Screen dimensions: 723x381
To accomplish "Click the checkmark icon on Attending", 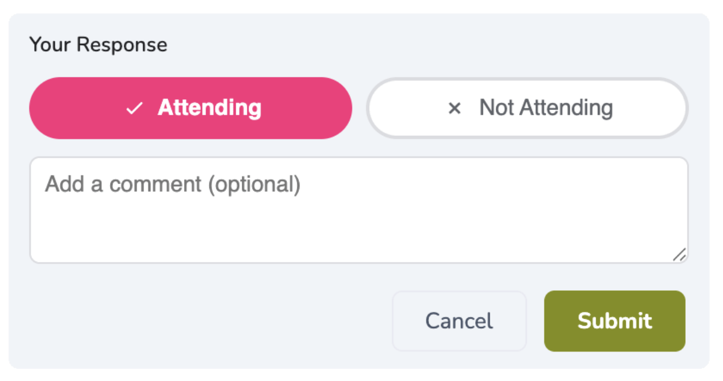I will coord(134,108).
